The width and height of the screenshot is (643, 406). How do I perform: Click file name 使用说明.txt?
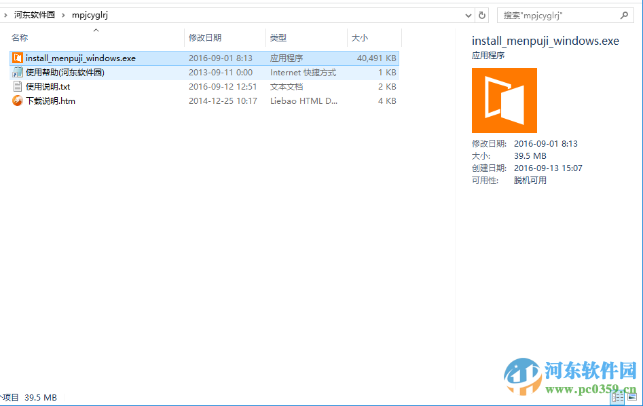[x=48, y=87]
